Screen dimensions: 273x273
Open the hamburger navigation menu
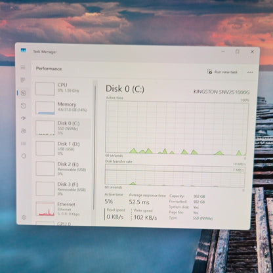[23, 67]
